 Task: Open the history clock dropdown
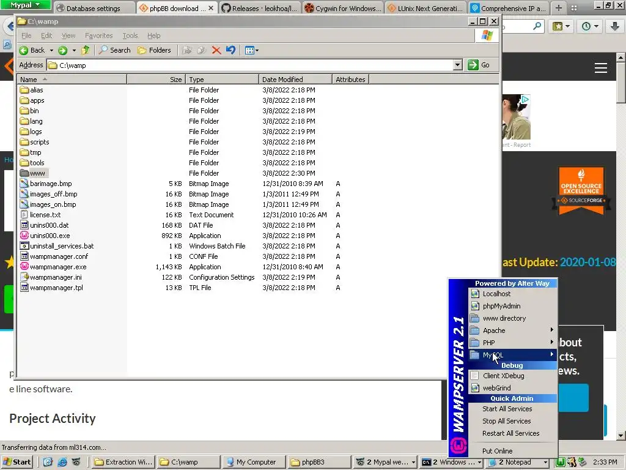click(x=590, y=26)
